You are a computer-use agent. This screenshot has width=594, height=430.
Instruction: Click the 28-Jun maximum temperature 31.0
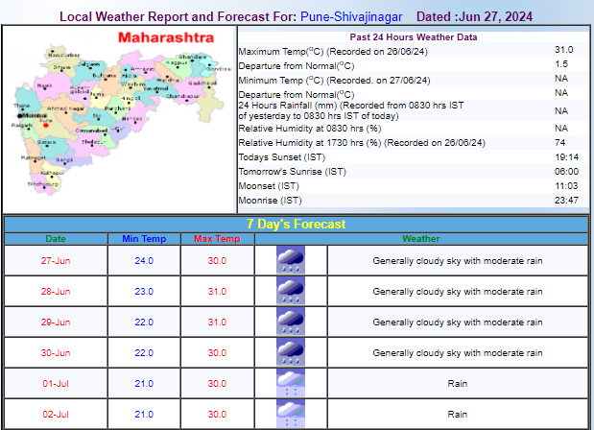click(x=217, y=292)
